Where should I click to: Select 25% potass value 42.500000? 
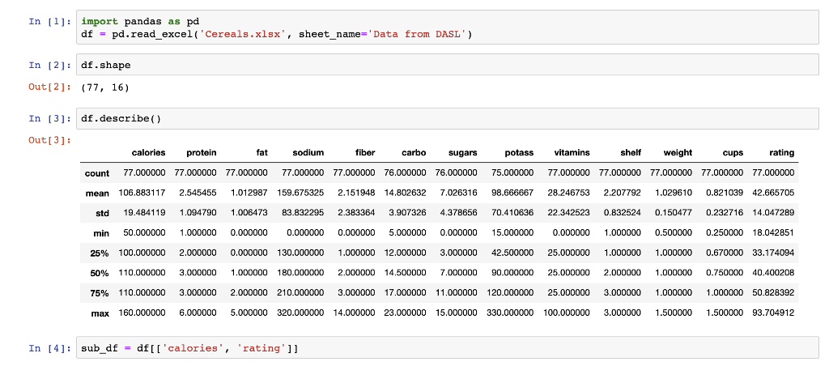pos(512,253)
